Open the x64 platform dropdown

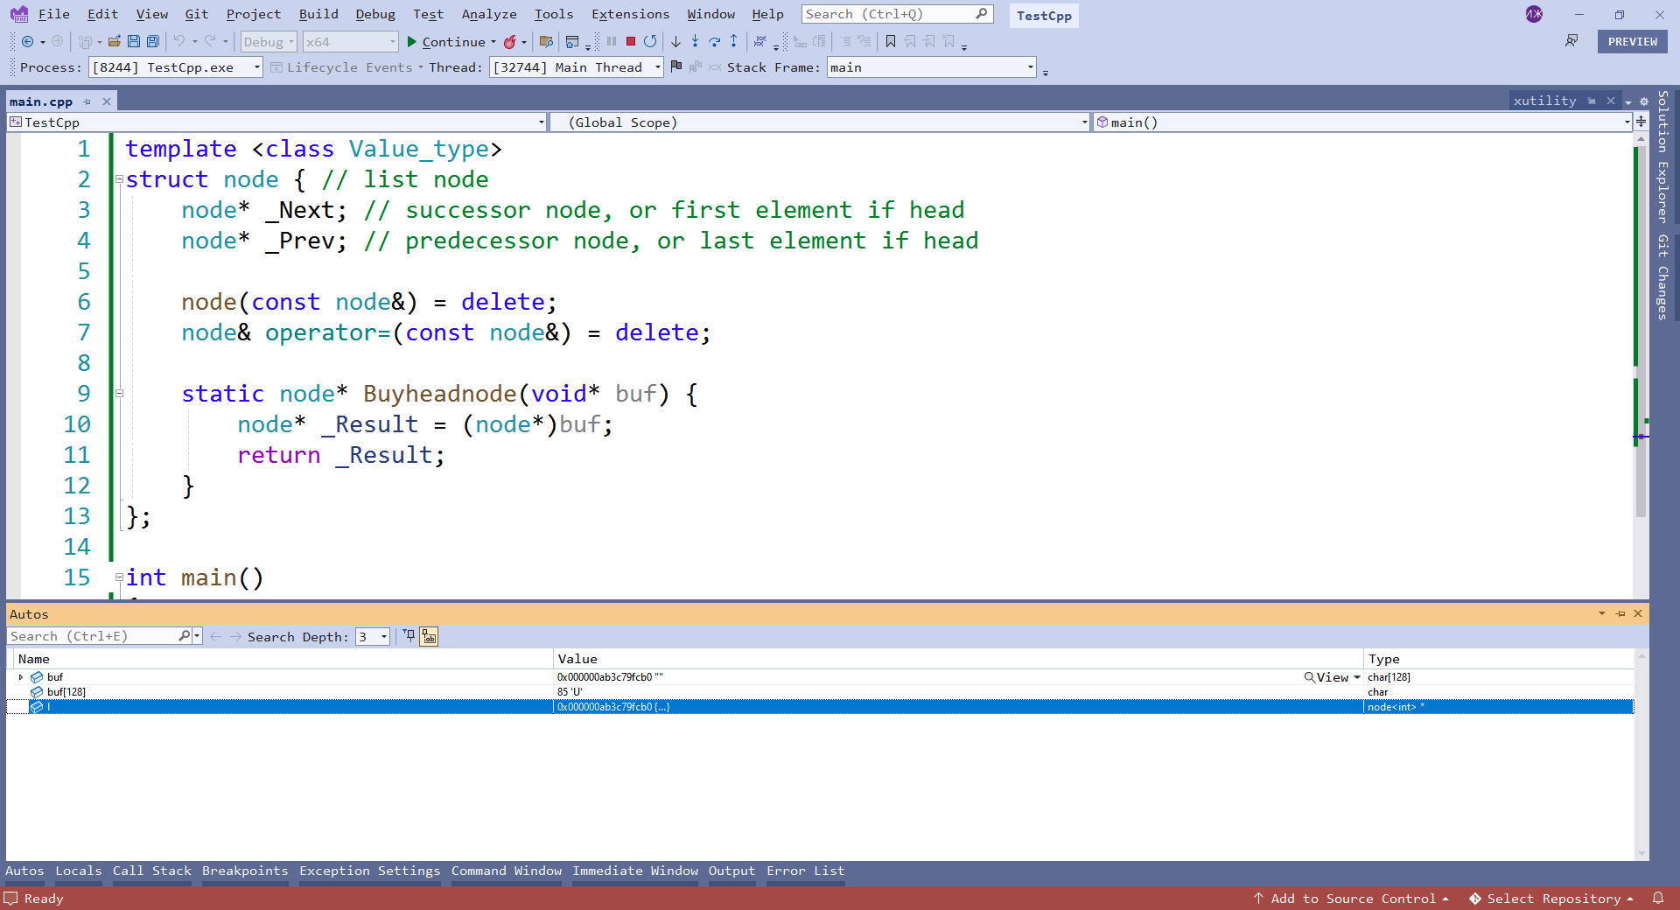coord(350,42)
